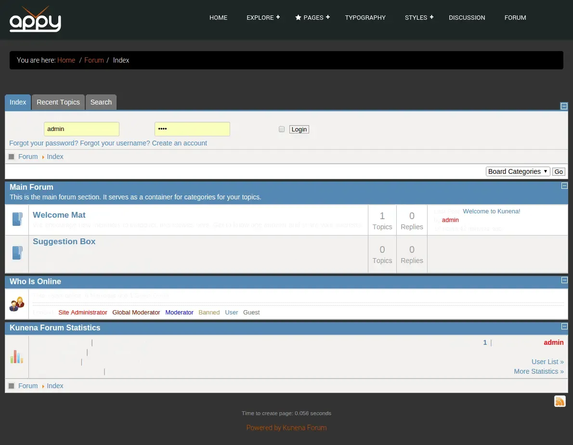
Task: Open the Create an account link
Action: [x=180, y=143]
